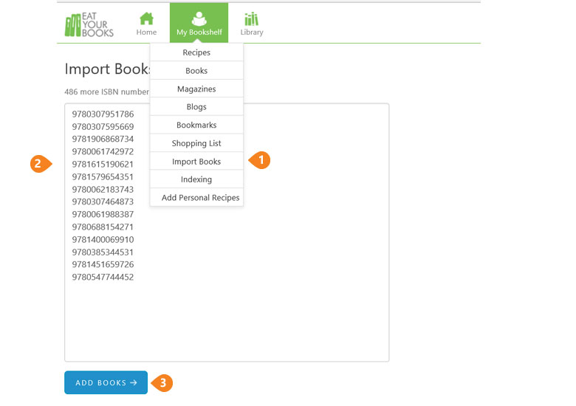Click the orange step 3 marker
Image resolution: width=576 pixels, height=406 pixels.
coord(162,383)
